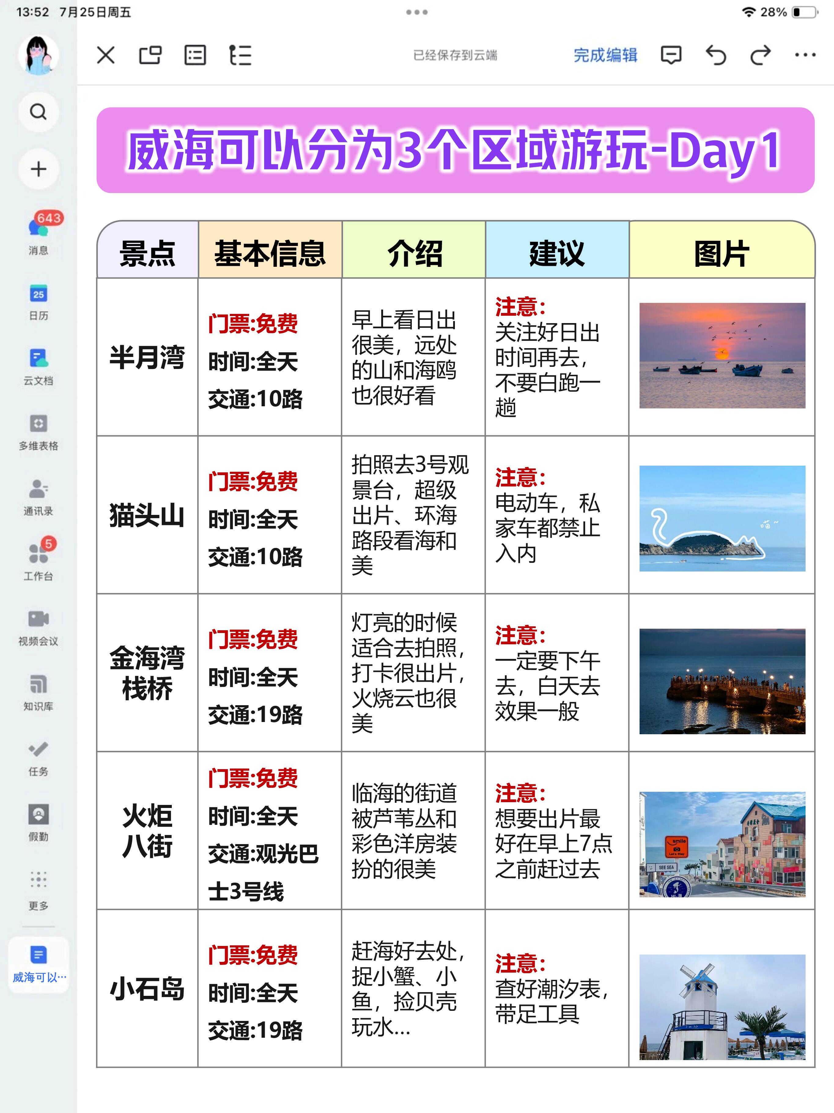Viewport: 834px width, 1113px height.
Task: Open Contacts (通讯录) in sidebar
Action: point(38,489)
